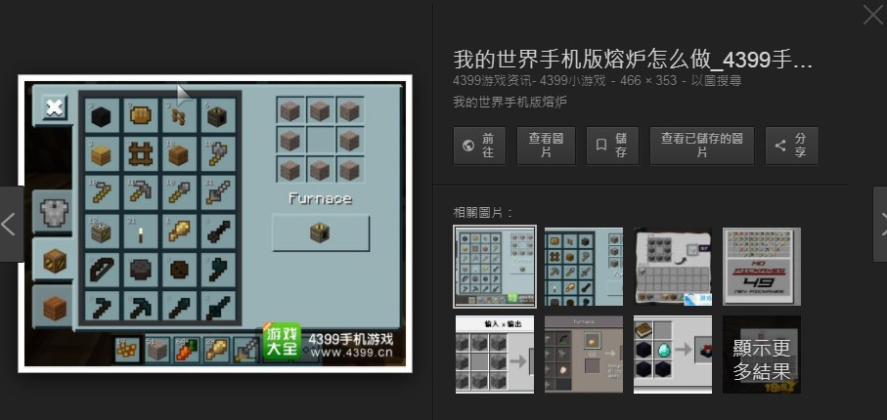This screenshot has width=887, height=420.
Task: Click the globe icon on 前往 button
Action: click(468, 146)
